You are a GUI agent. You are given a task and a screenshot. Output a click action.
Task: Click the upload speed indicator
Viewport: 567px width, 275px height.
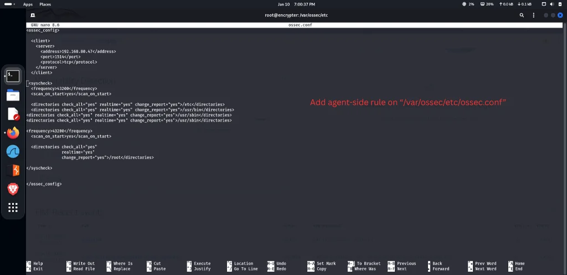pyautogui.click(x=506, y=4)
